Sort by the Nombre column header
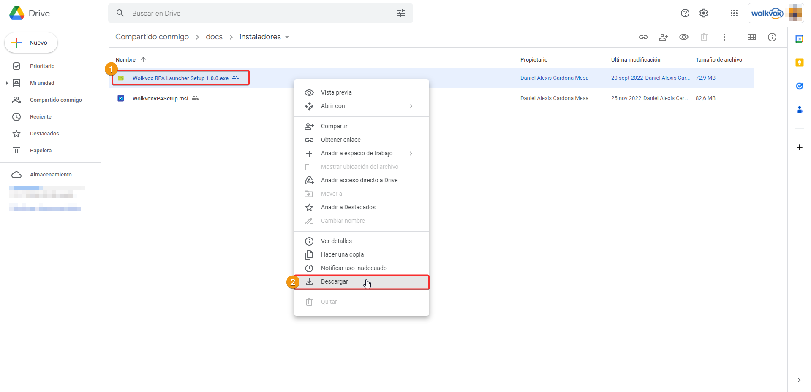This screenshot has width=811, height=392. coord(125,60)
